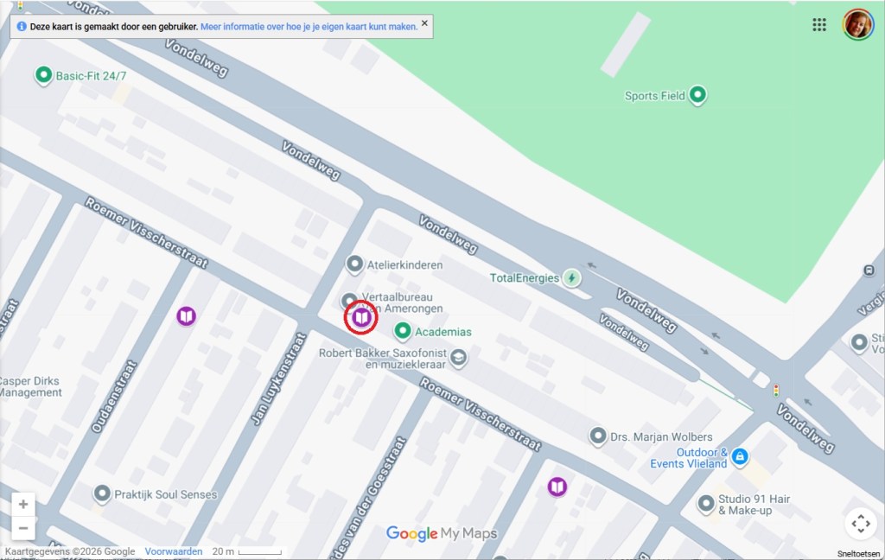The image size is (885, 560).
Task: Select the TotalEnergies charging station icon
Action: (x=571, y=277)
